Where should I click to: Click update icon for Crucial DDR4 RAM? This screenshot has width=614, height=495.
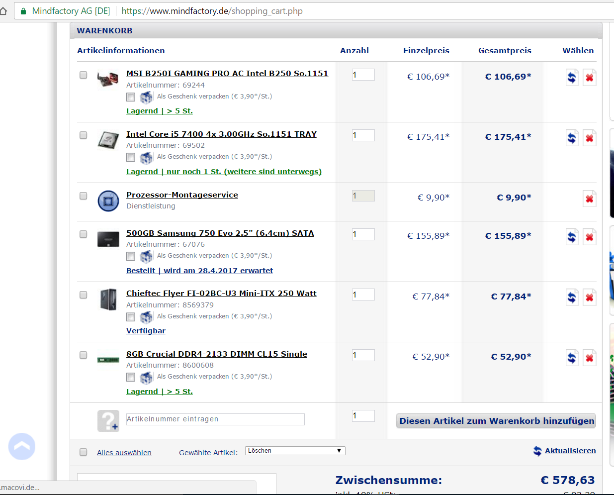pos(572,358)
